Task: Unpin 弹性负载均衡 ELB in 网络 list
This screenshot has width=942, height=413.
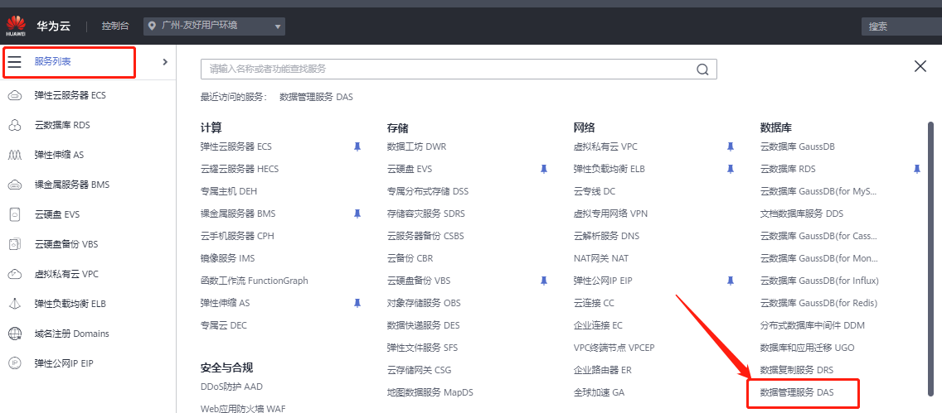Action: pyautogui.click(x=731, y=169)
